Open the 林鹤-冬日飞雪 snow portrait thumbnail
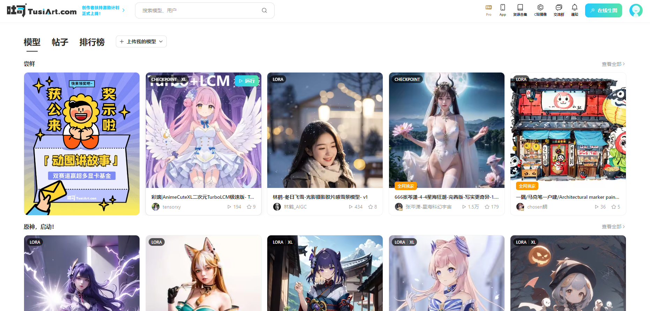 325,130
